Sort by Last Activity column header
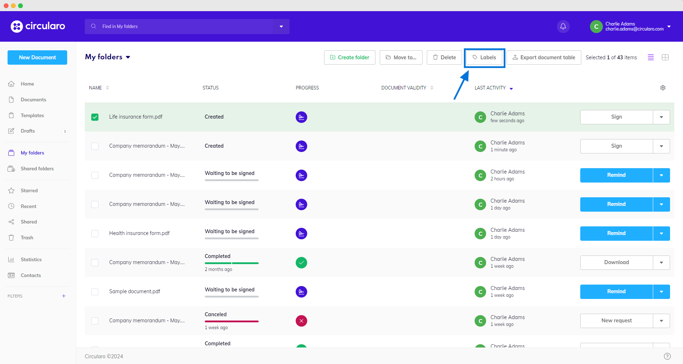Image resolution: width=683 pixels, height=364 pixels. point(490,88)
